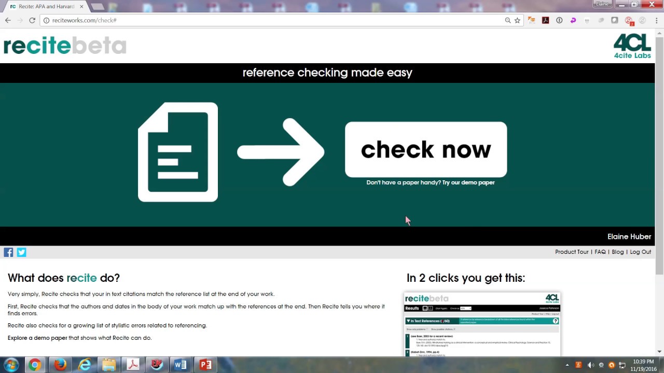Viewport: 664px width, 373px height.
Task: Click the Java tray icon
Action: tap(578, 365)
